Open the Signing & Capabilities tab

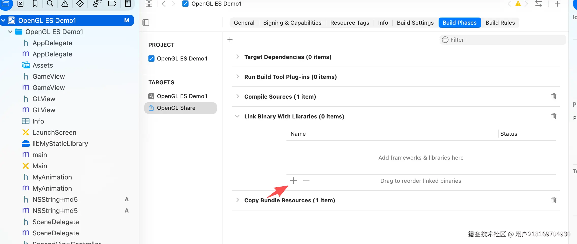(292, 23)
